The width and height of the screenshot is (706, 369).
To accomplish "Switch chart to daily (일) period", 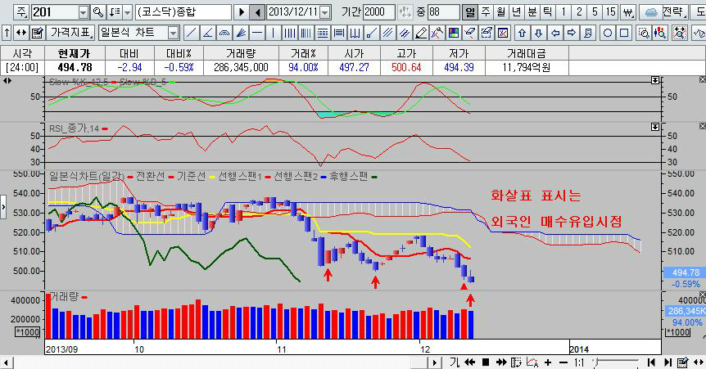I will [x=469, y=12].
